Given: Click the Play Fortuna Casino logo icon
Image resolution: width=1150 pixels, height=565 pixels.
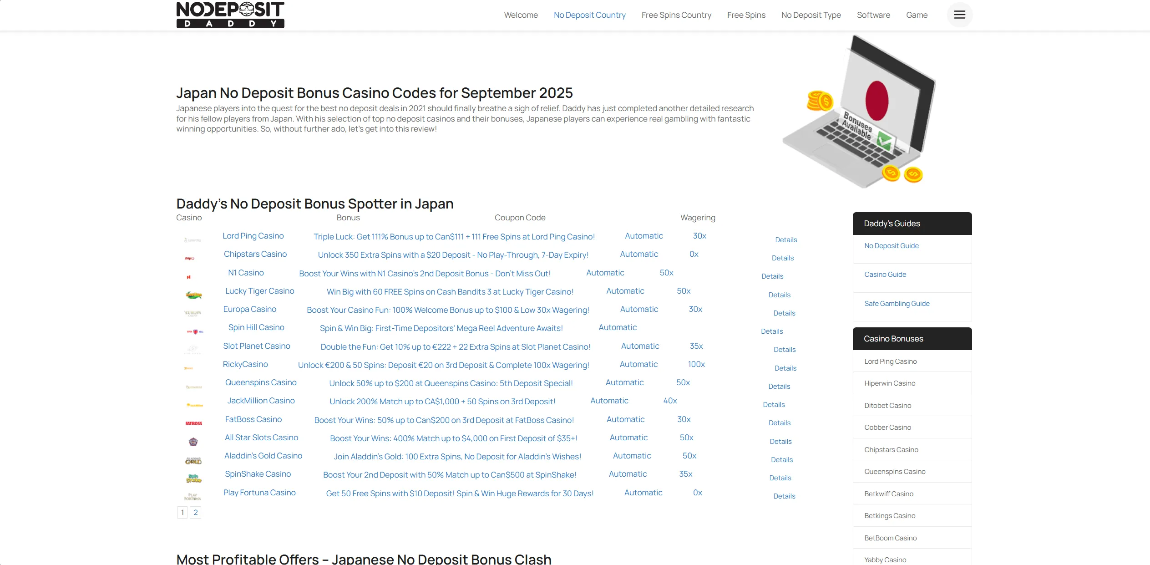Looking at the screenshot, I should (x=193, y=497).
